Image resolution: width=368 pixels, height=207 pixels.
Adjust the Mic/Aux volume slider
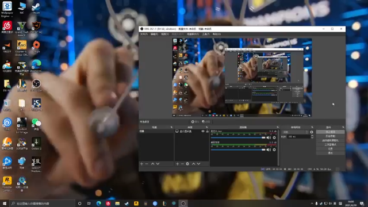238,137
